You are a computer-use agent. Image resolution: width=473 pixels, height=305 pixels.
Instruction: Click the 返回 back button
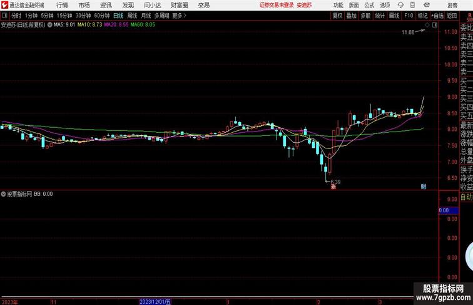click(452, 16)
